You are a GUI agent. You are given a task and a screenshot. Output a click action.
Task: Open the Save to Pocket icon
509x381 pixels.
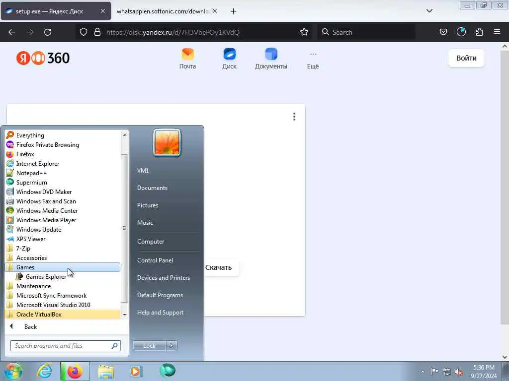coord(443,32)
